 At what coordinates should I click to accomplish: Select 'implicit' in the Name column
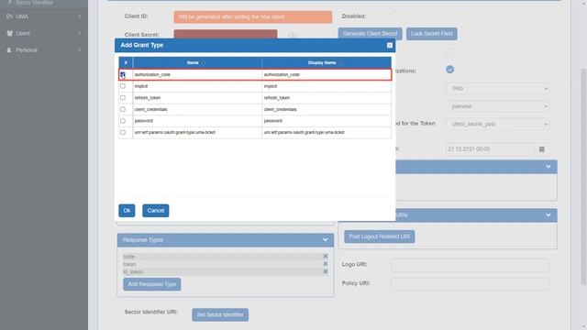tap(141, 86)
